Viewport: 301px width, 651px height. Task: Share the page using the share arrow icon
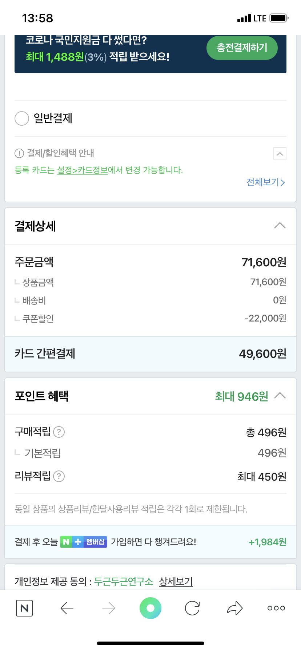pos(234,608)
